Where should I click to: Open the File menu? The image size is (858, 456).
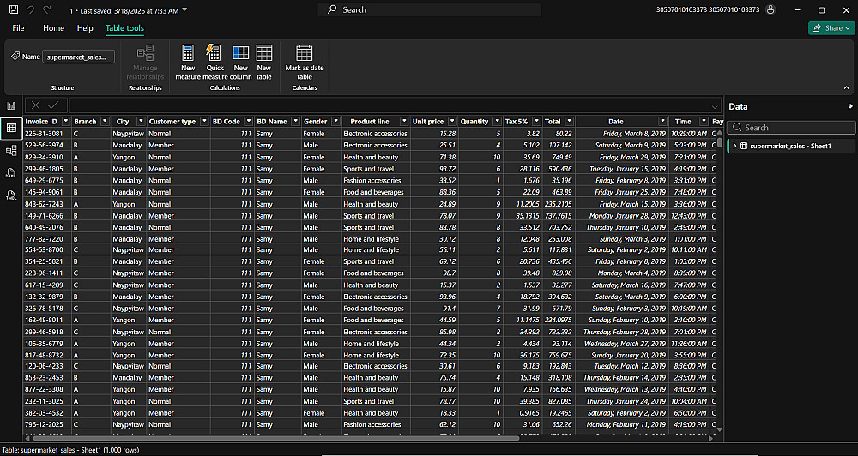18,28
